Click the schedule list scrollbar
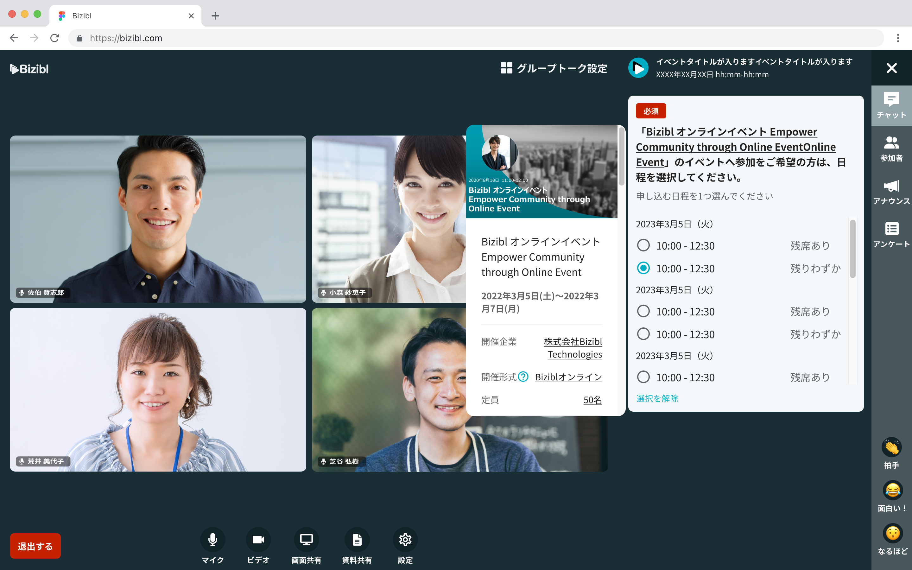Screen dimensions: 912x570 tap(852, 249)
